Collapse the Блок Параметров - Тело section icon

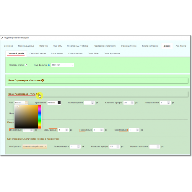click(x=38, y=94)
